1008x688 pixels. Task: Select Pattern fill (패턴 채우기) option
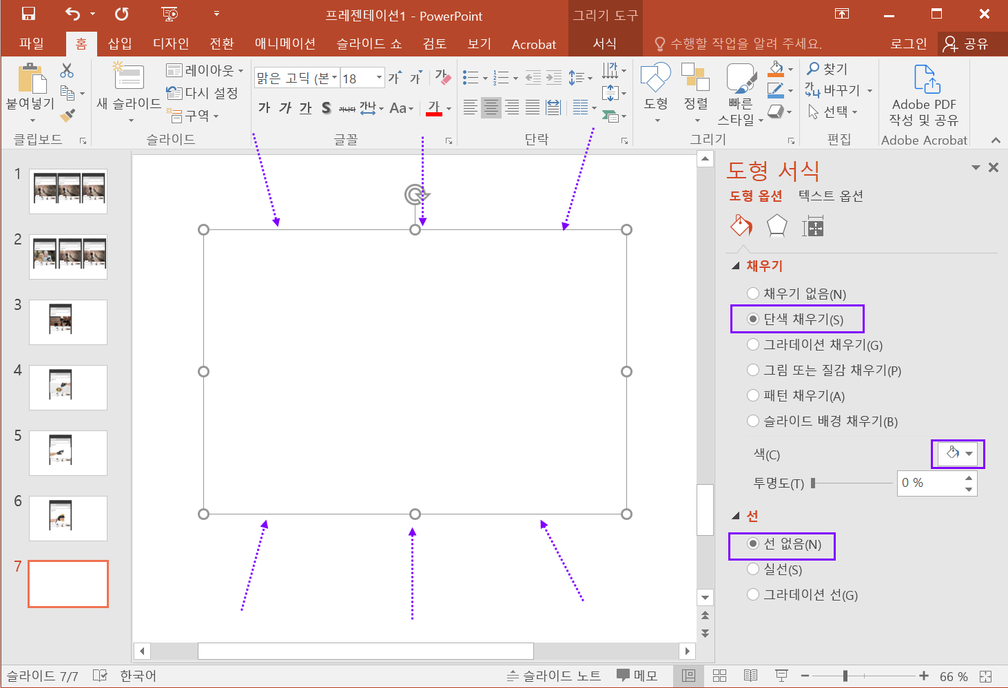click(x=796, y=396)
